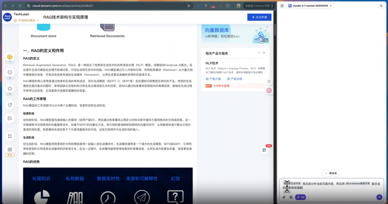Screen dimensions: 388x204
Task: Toggle the chat sidebar panel icon
Action: (282, 6)
